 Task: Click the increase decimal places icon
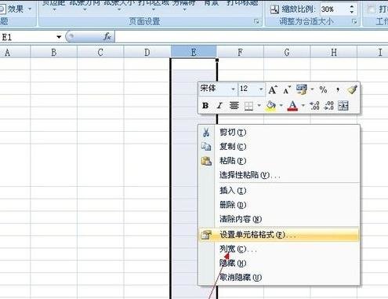(314, 106)
